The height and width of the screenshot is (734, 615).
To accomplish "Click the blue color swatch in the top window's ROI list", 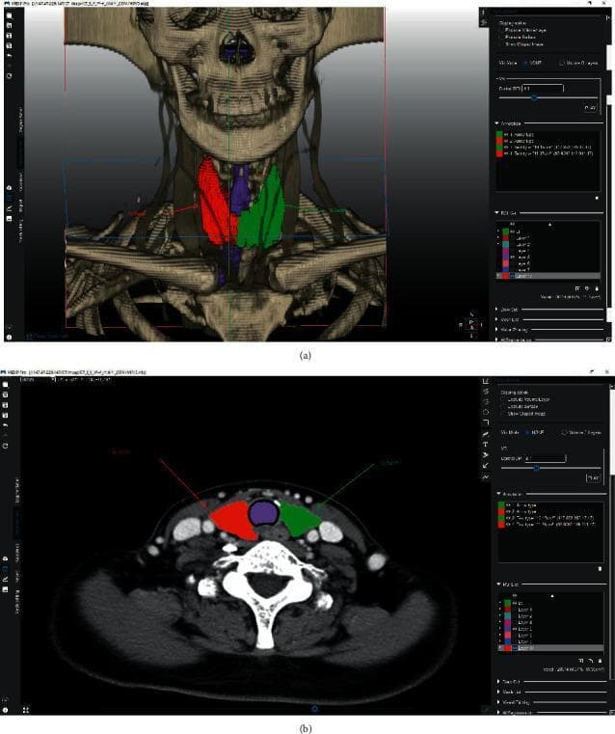I will pos(505,269).
